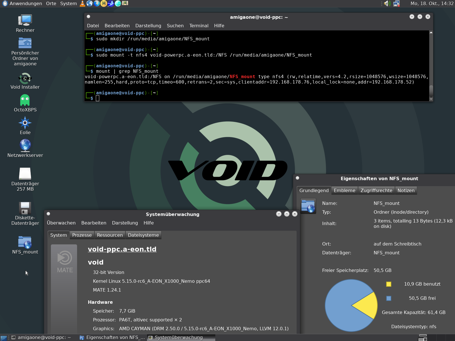Select the OctoXBPS ghost icon
Screen dimensions: 455x341
click(25, 103)
